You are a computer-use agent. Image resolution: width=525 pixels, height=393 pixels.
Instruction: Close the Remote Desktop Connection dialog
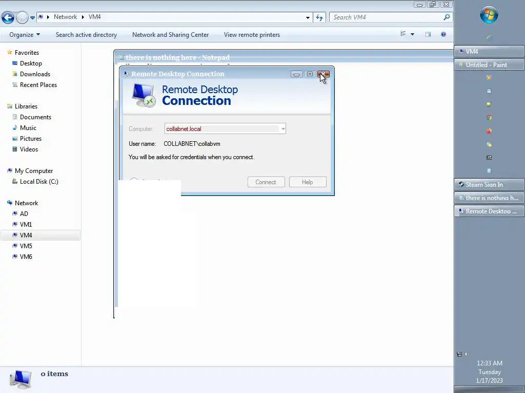tap(324, 74)
